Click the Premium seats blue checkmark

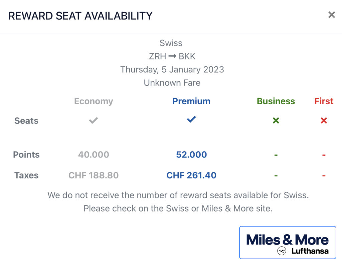point(191,119)
